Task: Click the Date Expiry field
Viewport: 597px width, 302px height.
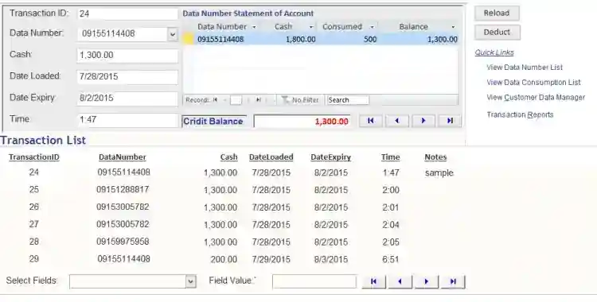Action: coord(127,98)
